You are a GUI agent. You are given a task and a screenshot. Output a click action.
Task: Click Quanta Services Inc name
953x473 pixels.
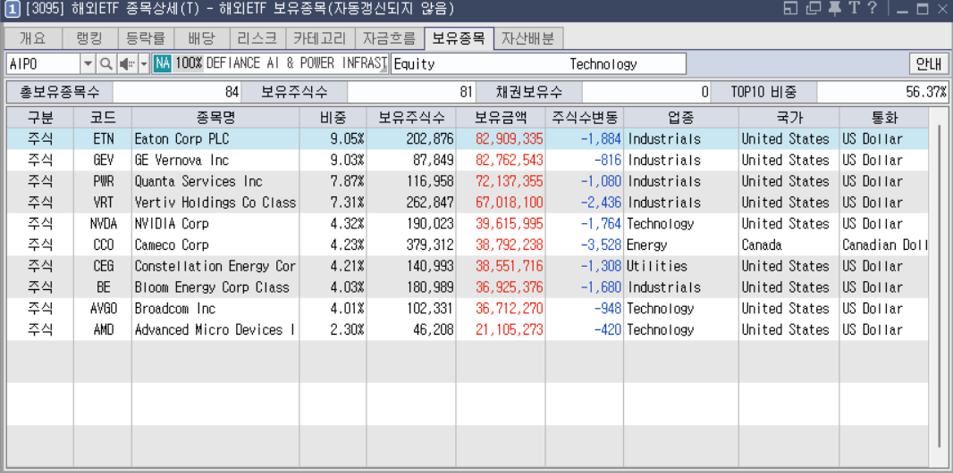coord(198,181)
